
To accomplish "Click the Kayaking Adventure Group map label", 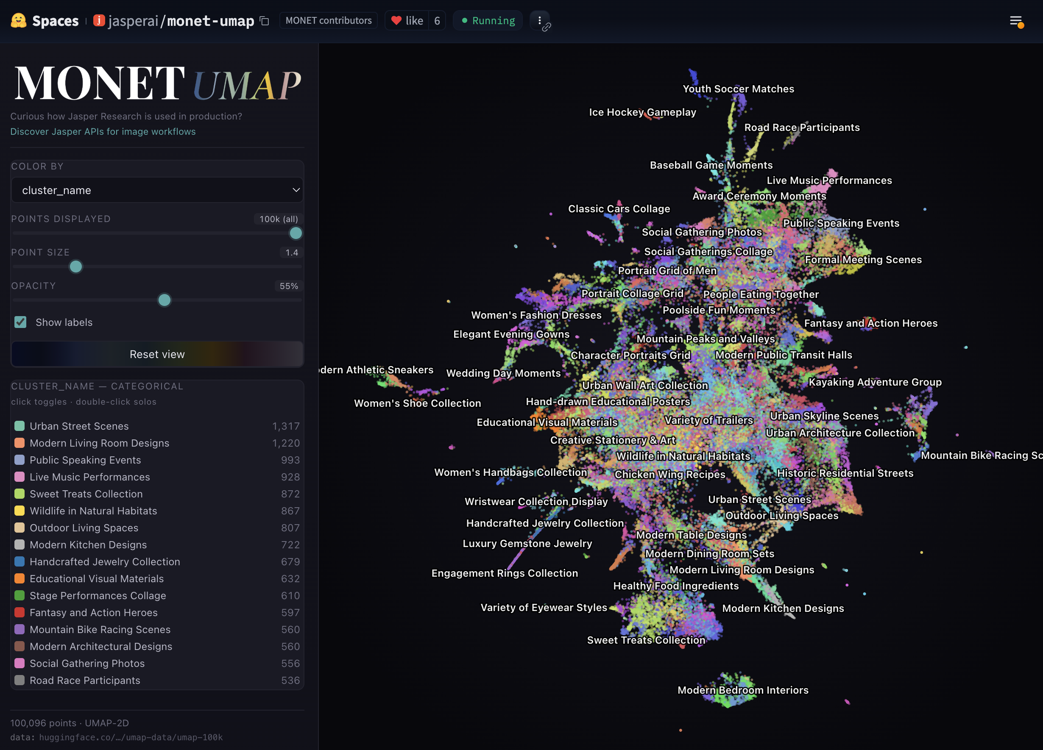I will (x=875, y=382).
